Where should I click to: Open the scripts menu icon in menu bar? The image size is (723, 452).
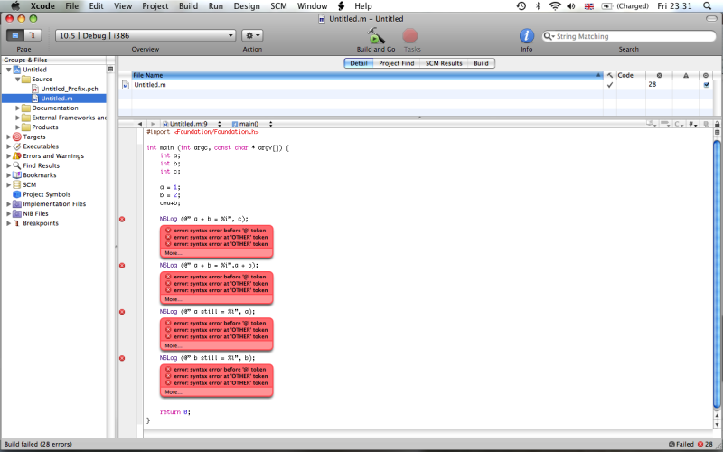342,6
